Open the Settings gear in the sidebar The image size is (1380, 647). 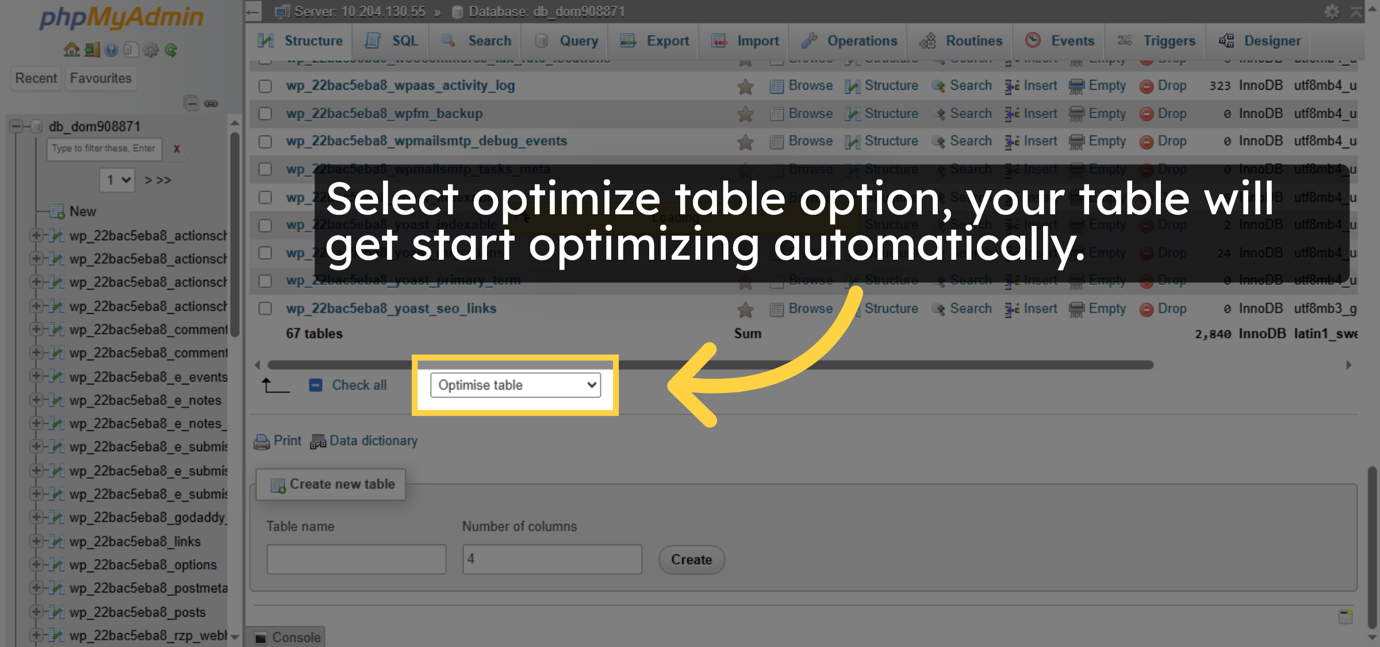coord(150,50)
